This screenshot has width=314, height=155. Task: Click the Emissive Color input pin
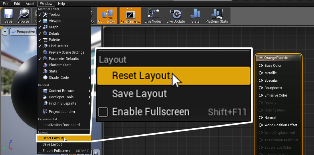click(x=261, y=95)
